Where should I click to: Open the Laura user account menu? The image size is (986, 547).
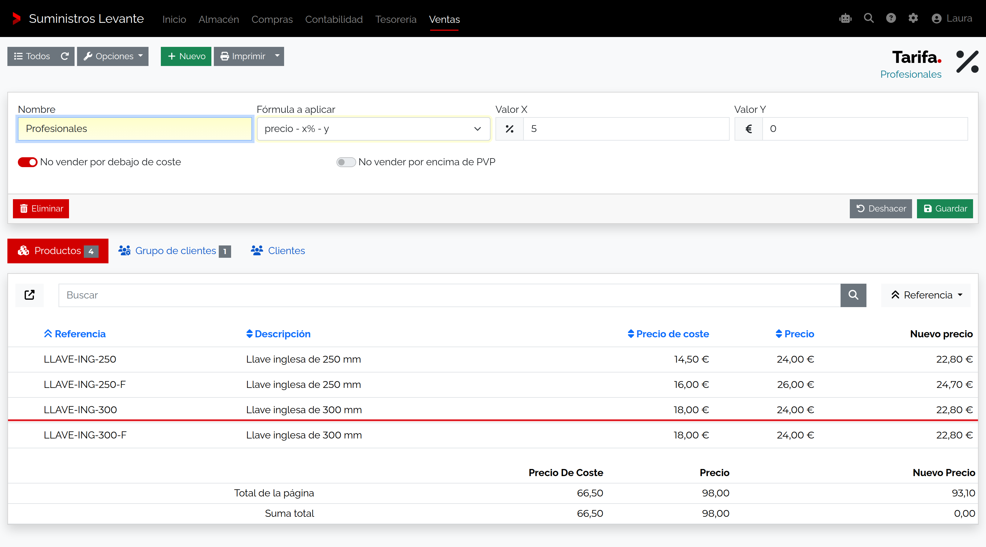(x=951, y=19)
